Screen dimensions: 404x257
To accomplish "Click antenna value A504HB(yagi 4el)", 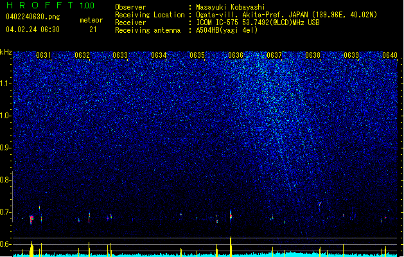I will click(x=227, y=30).
